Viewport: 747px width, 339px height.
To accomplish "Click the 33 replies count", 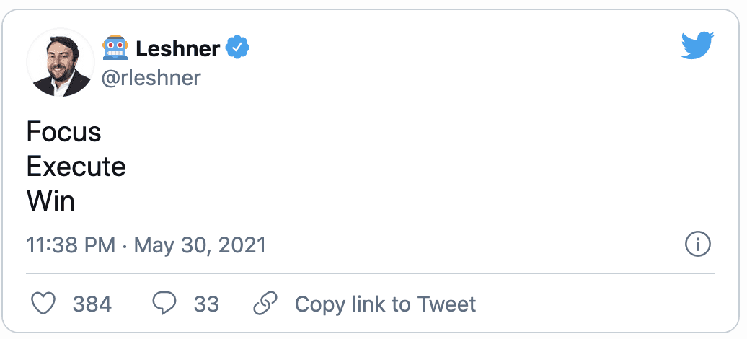I will coord(206,304).
